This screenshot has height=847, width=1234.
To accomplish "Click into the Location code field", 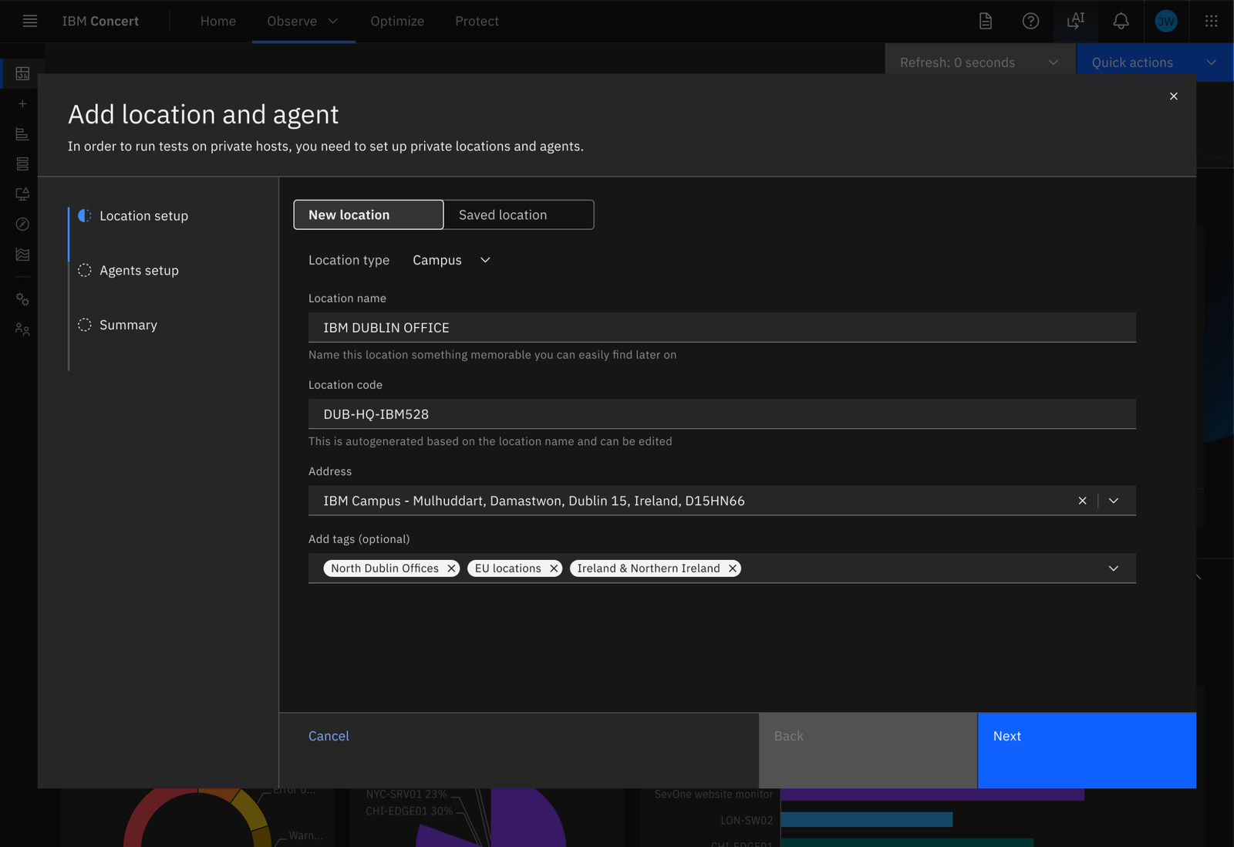I will coord(722,414).
